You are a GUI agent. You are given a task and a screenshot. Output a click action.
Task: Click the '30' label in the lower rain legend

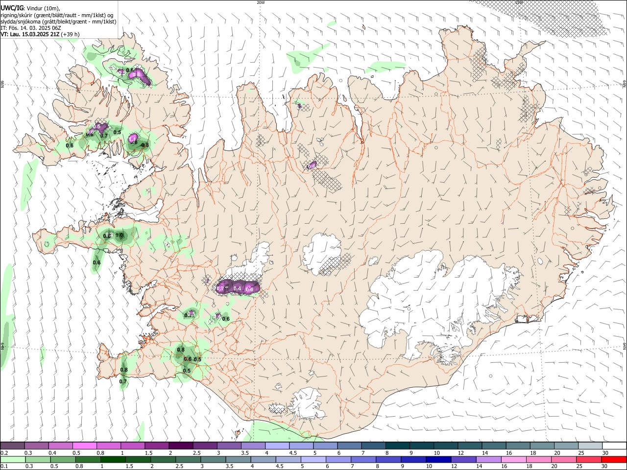pos(604,467)
